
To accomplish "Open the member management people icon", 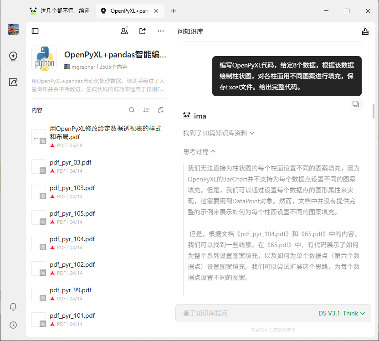I will 123,31.
